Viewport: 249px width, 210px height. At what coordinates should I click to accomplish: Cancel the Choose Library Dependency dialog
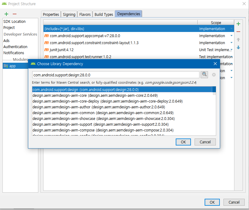(205, 142)
